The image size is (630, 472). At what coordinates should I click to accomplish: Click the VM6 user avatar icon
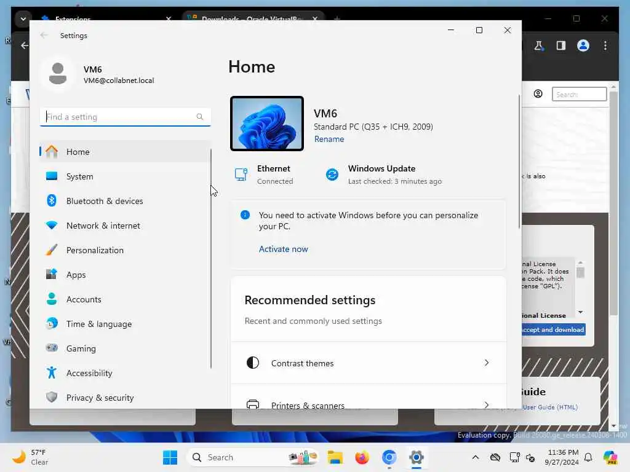pos(57,74)
